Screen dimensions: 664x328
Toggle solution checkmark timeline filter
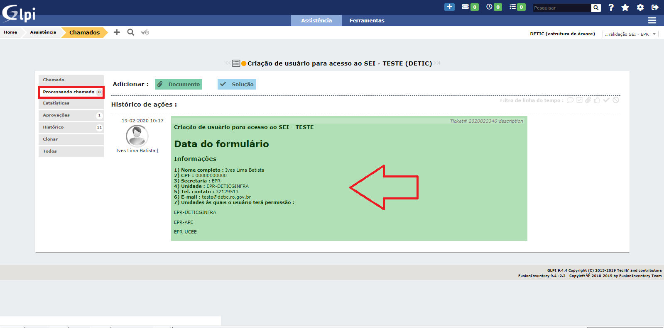[606, 100]
